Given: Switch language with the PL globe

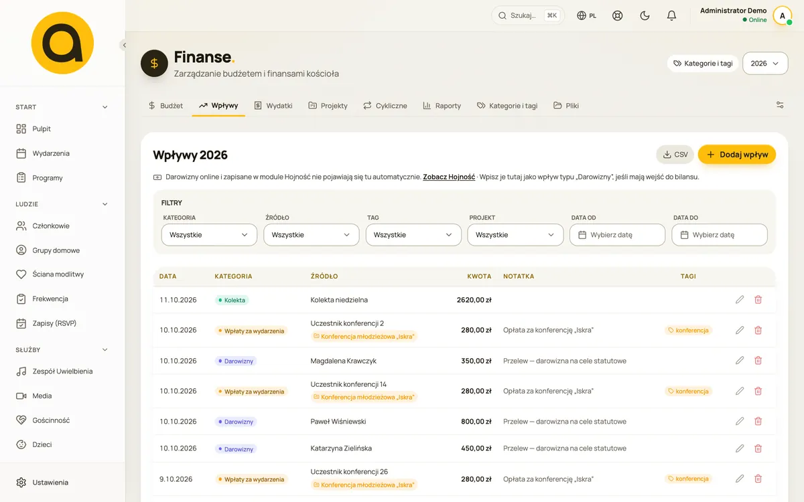Looking at the screenshot, I should pos(587,15).
